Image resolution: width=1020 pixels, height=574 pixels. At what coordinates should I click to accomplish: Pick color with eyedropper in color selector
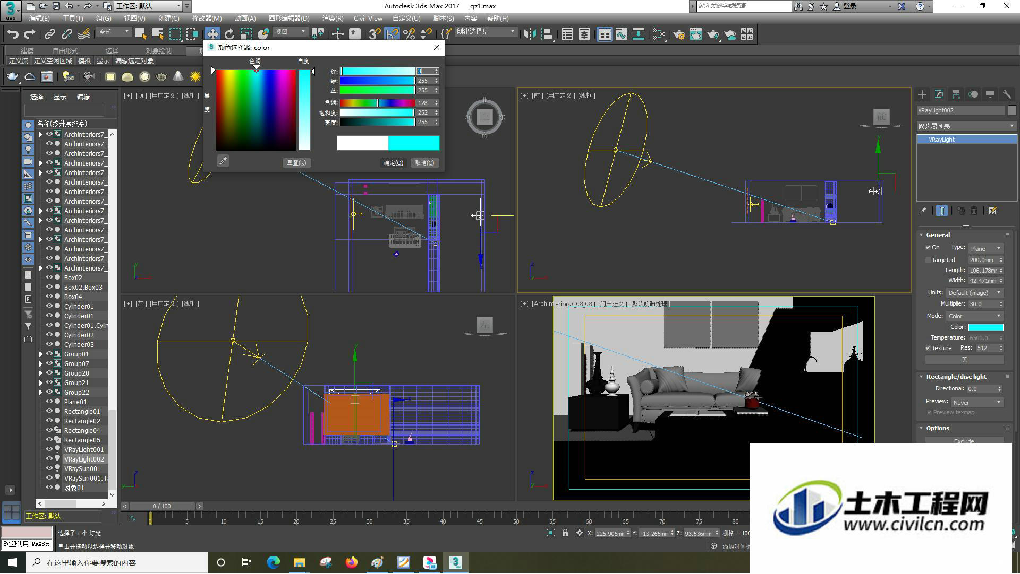[x=223, y=161]
